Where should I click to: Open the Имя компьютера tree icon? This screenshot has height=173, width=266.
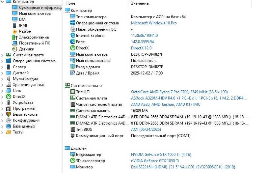(x=15, y=13)
